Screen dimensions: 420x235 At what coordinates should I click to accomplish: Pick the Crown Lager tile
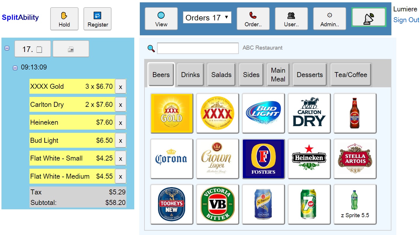(217, 159)
